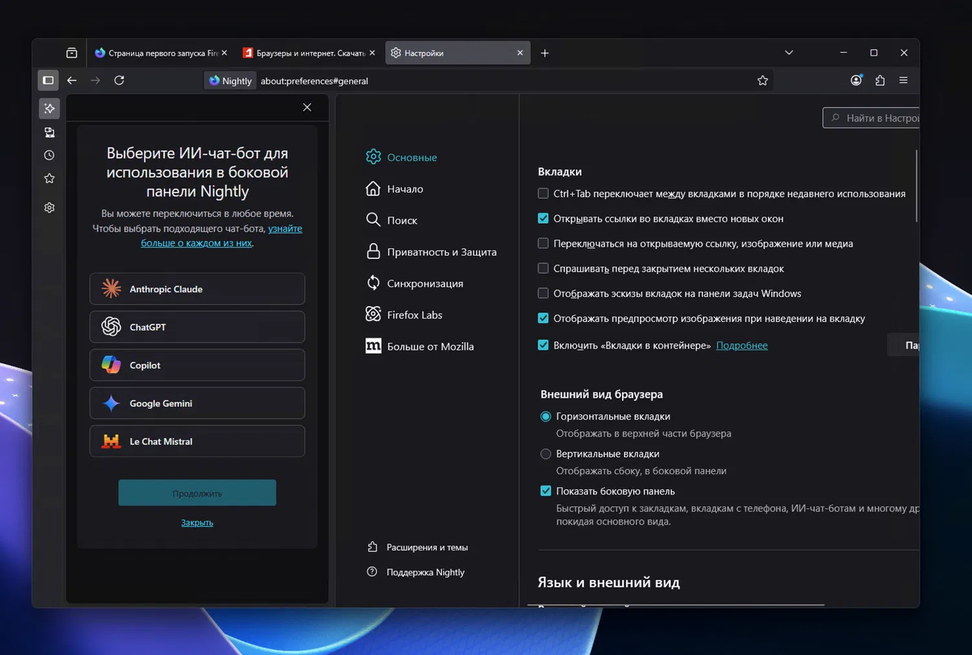Open the 'Основные' settings category
This screenshot has width=972, height=655.
[x=402, y=157]
